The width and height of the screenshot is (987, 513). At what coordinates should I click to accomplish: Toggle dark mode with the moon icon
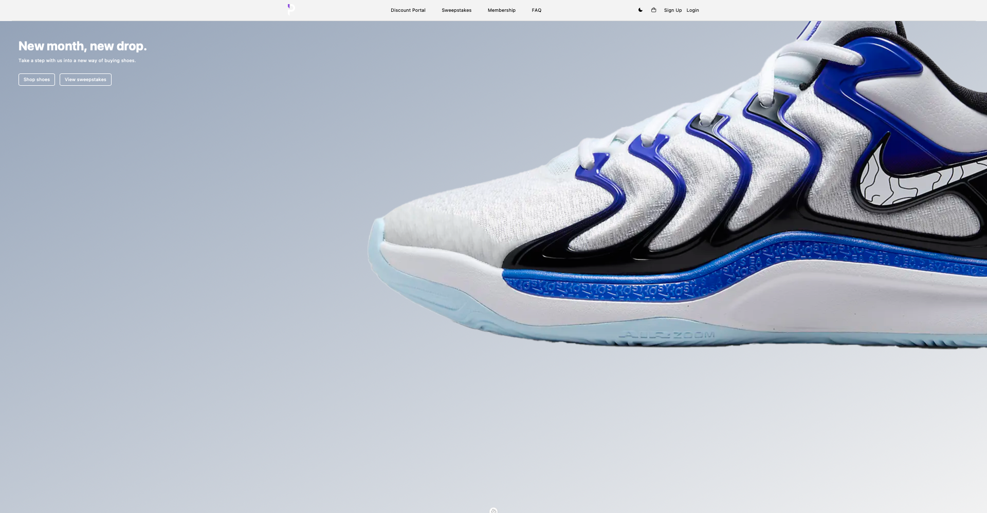pos(640,10)
